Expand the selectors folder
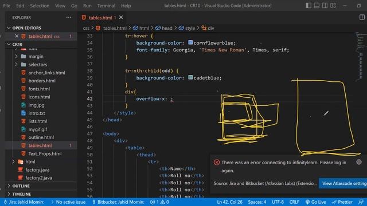The image size is (367, 206). pos(38,65)
